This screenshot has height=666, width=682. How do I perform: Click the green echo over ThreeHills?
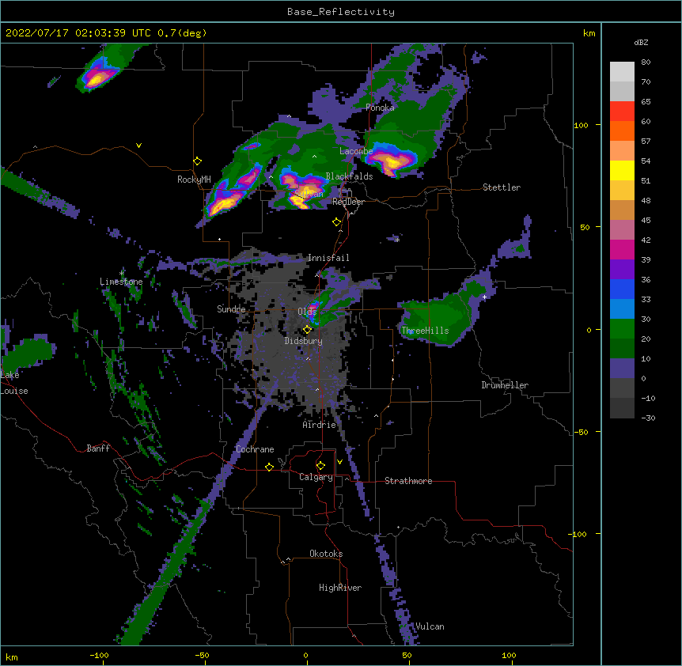tap(435, 320)
